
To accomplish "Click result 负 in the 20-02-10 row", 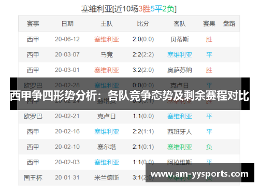I will click(209, 147).
